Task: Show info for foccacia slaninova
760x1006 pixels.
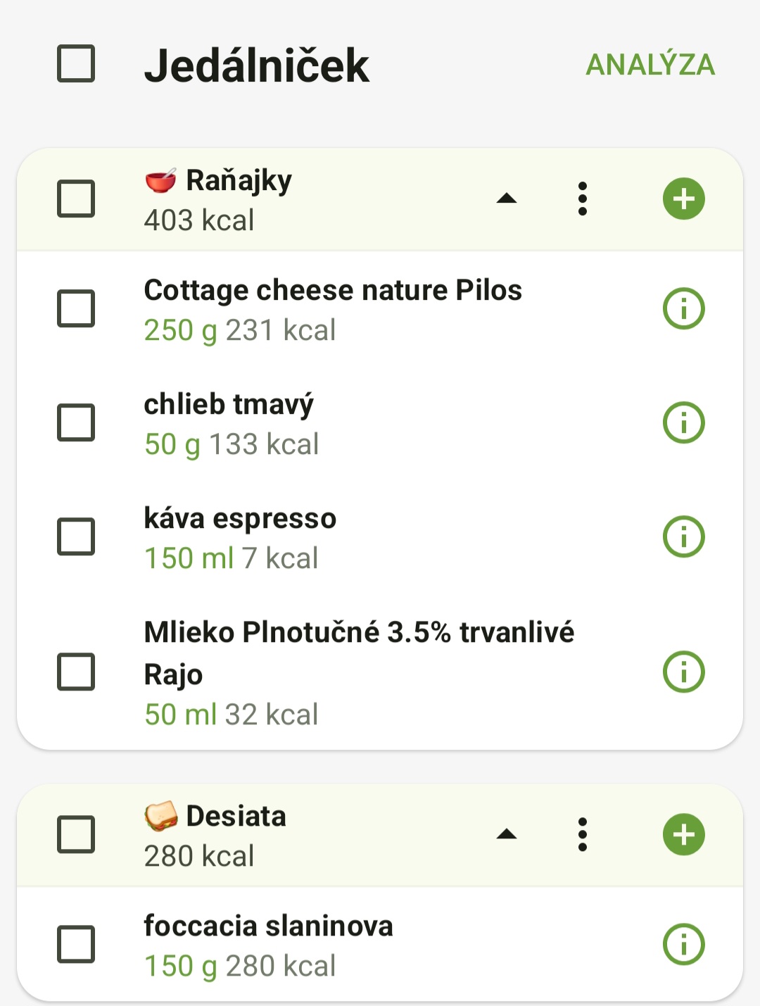Action: [683, 944]
